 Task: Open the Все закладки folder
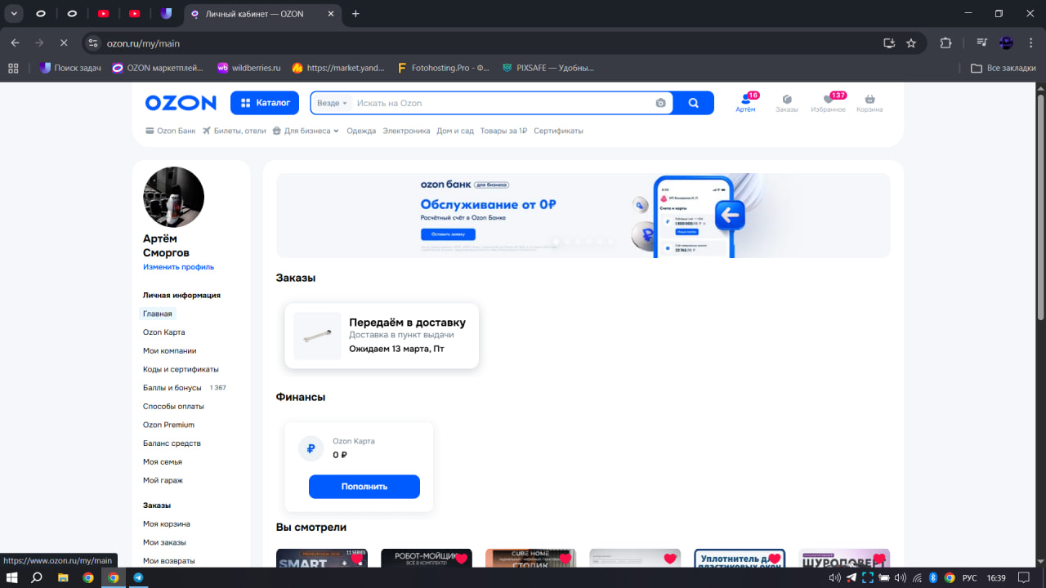(x=1003, y=68)
